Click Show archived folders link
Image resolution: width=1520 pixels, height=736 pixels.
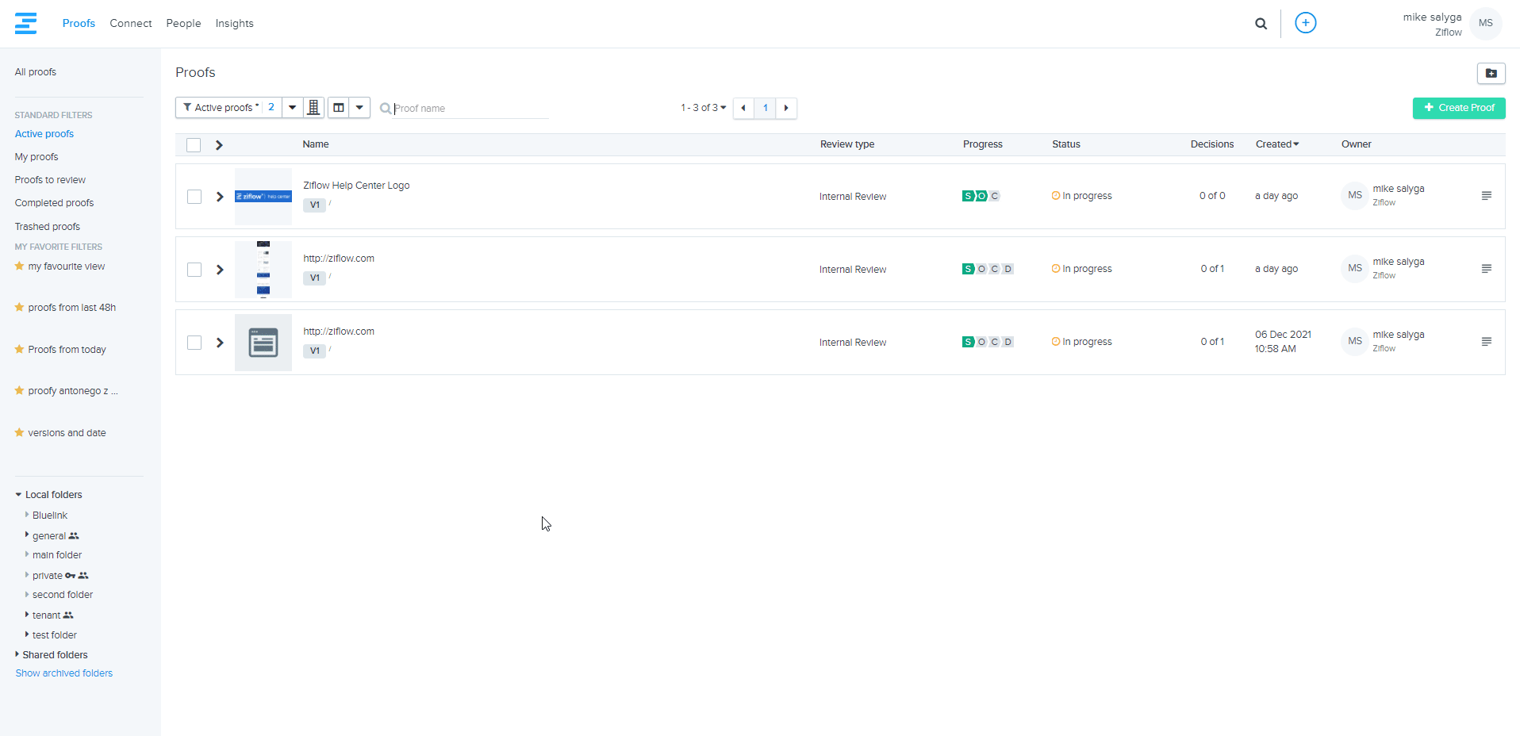tap(64, 673)
